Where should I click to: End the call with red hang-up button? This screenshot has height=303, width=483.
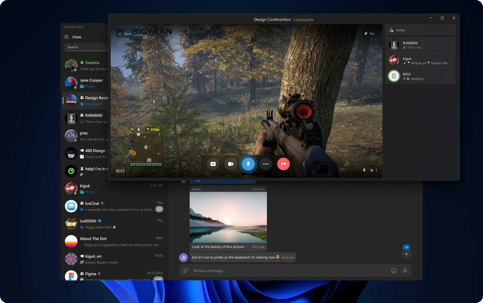coord(284,164)
